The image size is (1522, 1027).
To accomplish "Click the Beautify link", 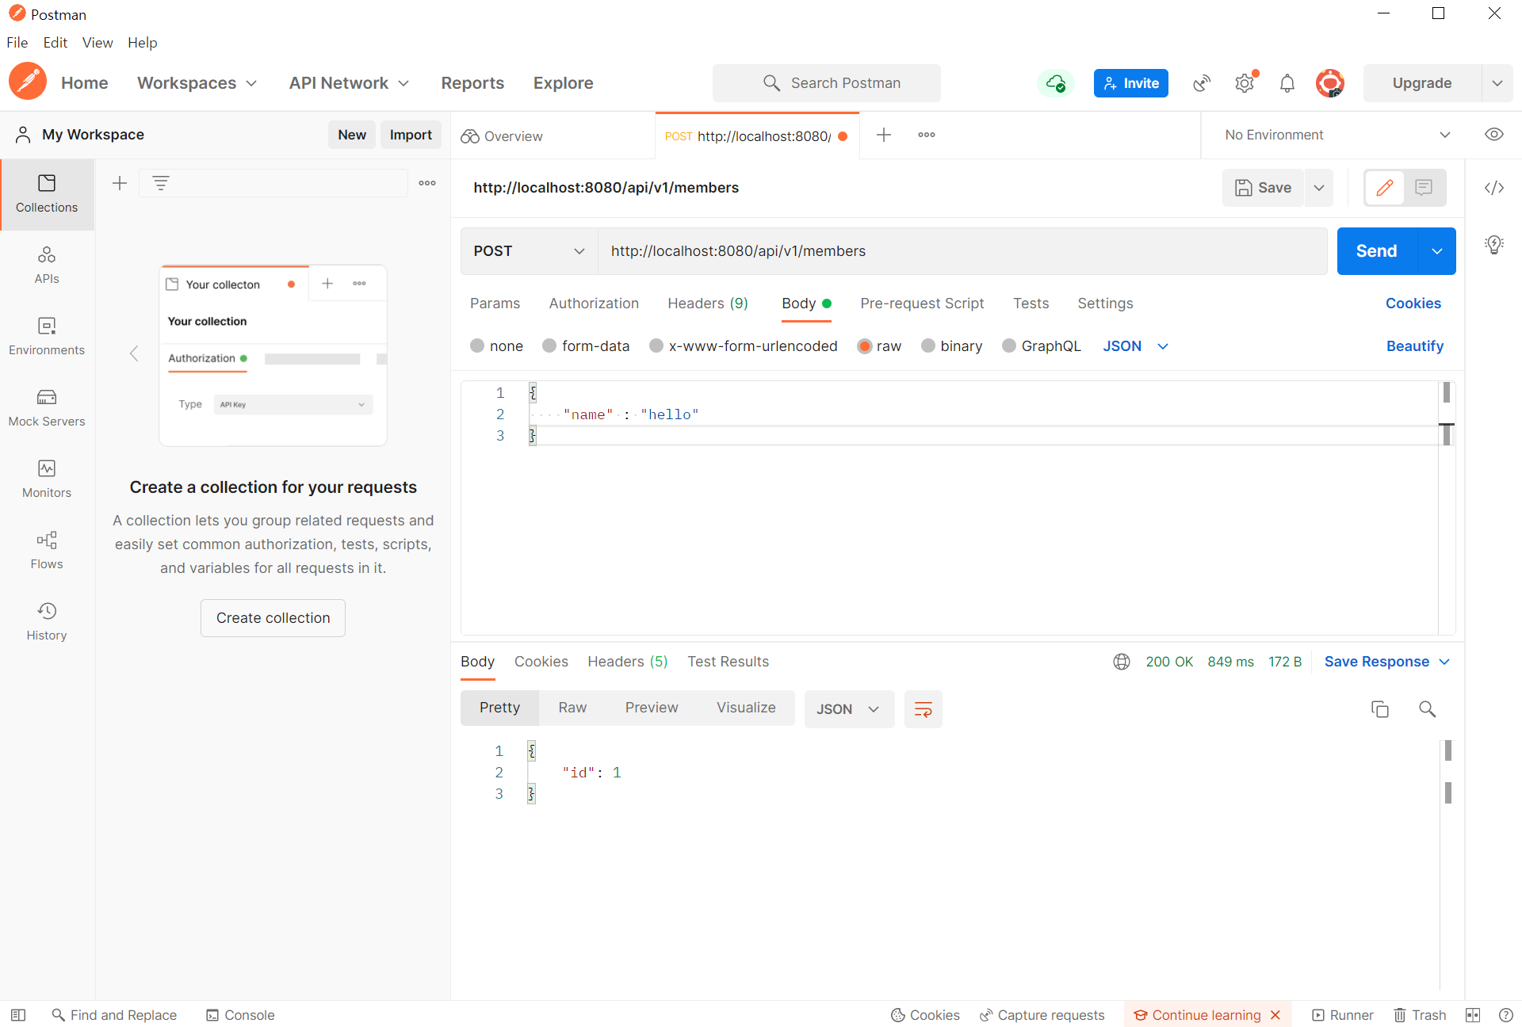I will click(x=1414, y=346).
